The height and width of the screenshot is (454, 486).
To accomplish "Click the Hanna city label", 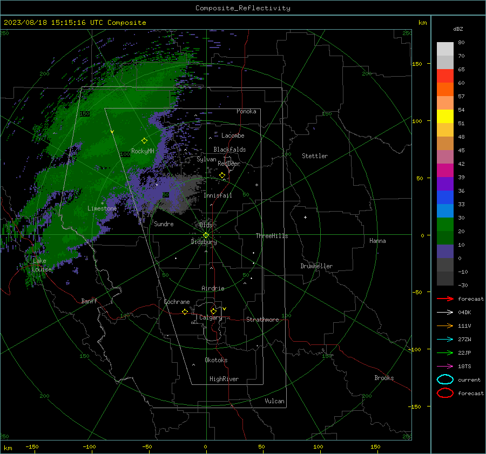I will [377, 241].
